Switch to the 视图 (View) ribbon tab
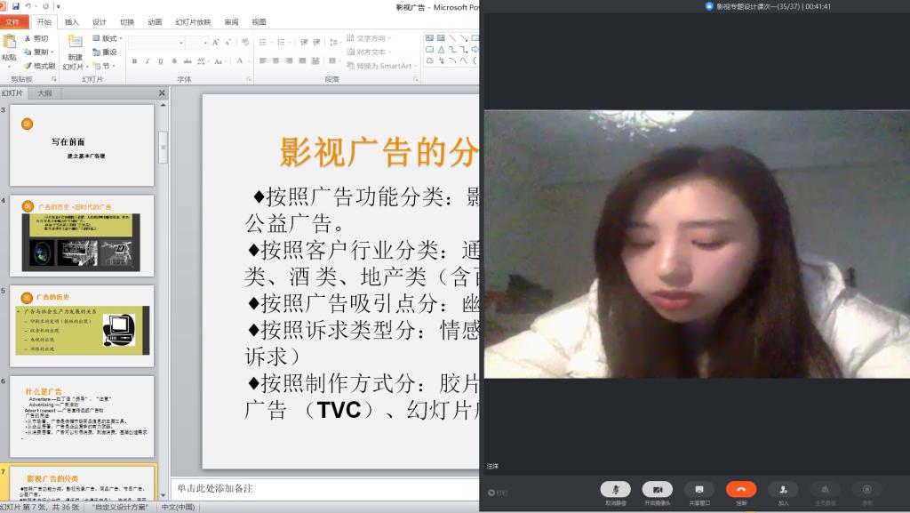This screenshot has width=910, height=513. pyautogui.click(x=259, y=22)
